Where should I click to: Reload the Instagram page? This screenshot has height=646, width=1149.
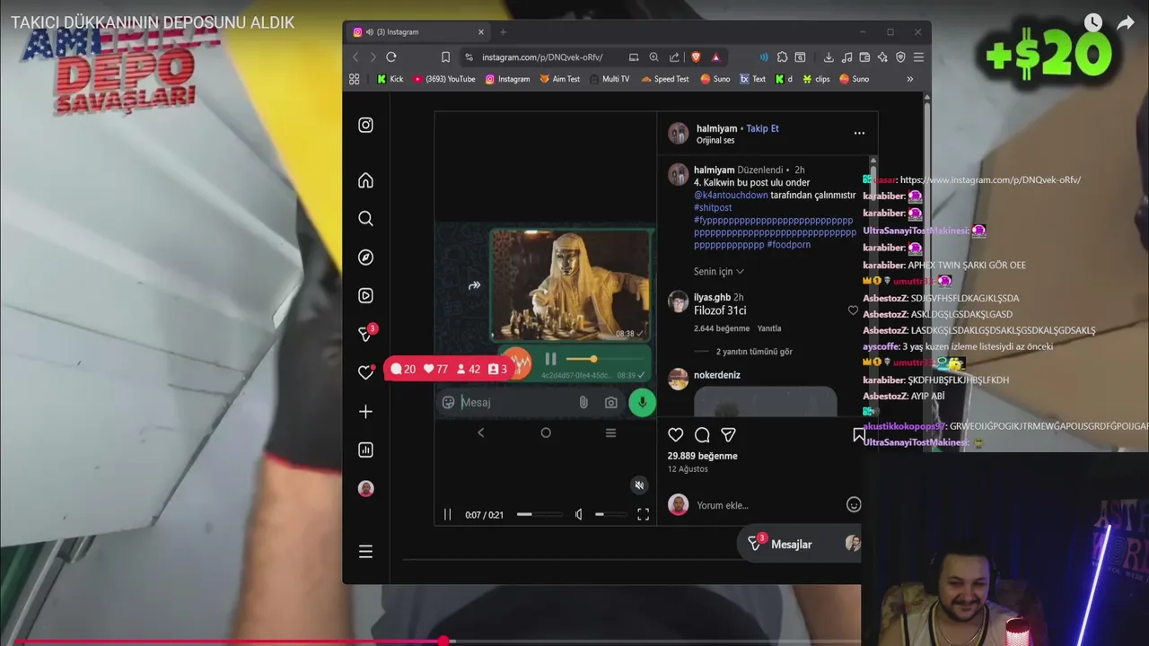point(391,57)
